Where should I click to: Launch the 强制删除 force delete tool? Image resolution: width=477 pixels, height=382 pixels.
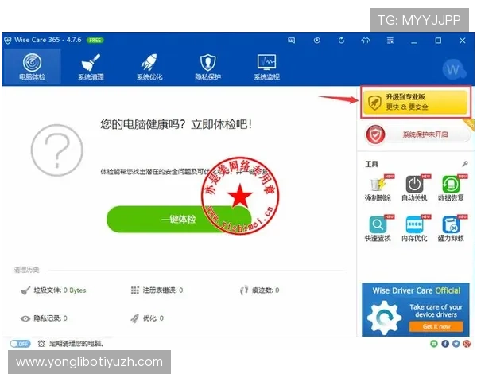[378, 189]
